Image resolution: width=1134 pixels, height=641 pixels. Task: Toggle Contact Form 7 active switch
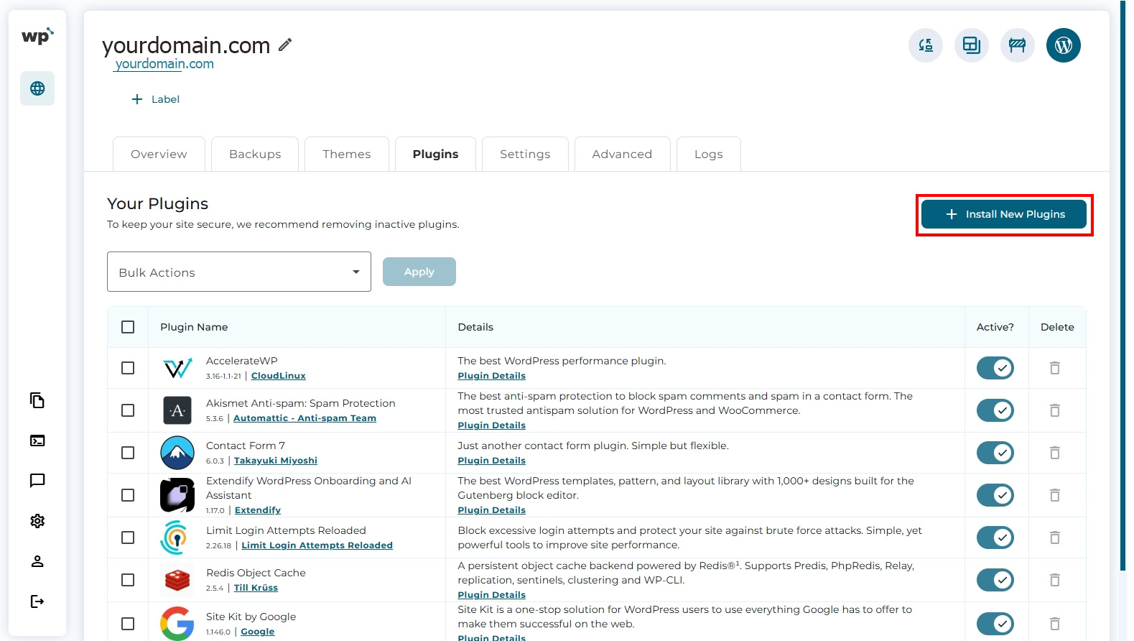click(x=995, y=453)
